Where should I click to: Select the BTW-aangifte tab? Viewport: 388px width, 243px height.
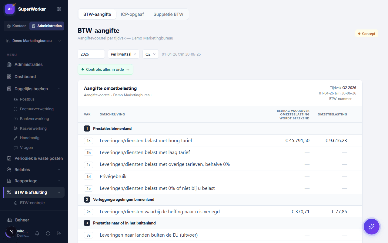[97, 14]
